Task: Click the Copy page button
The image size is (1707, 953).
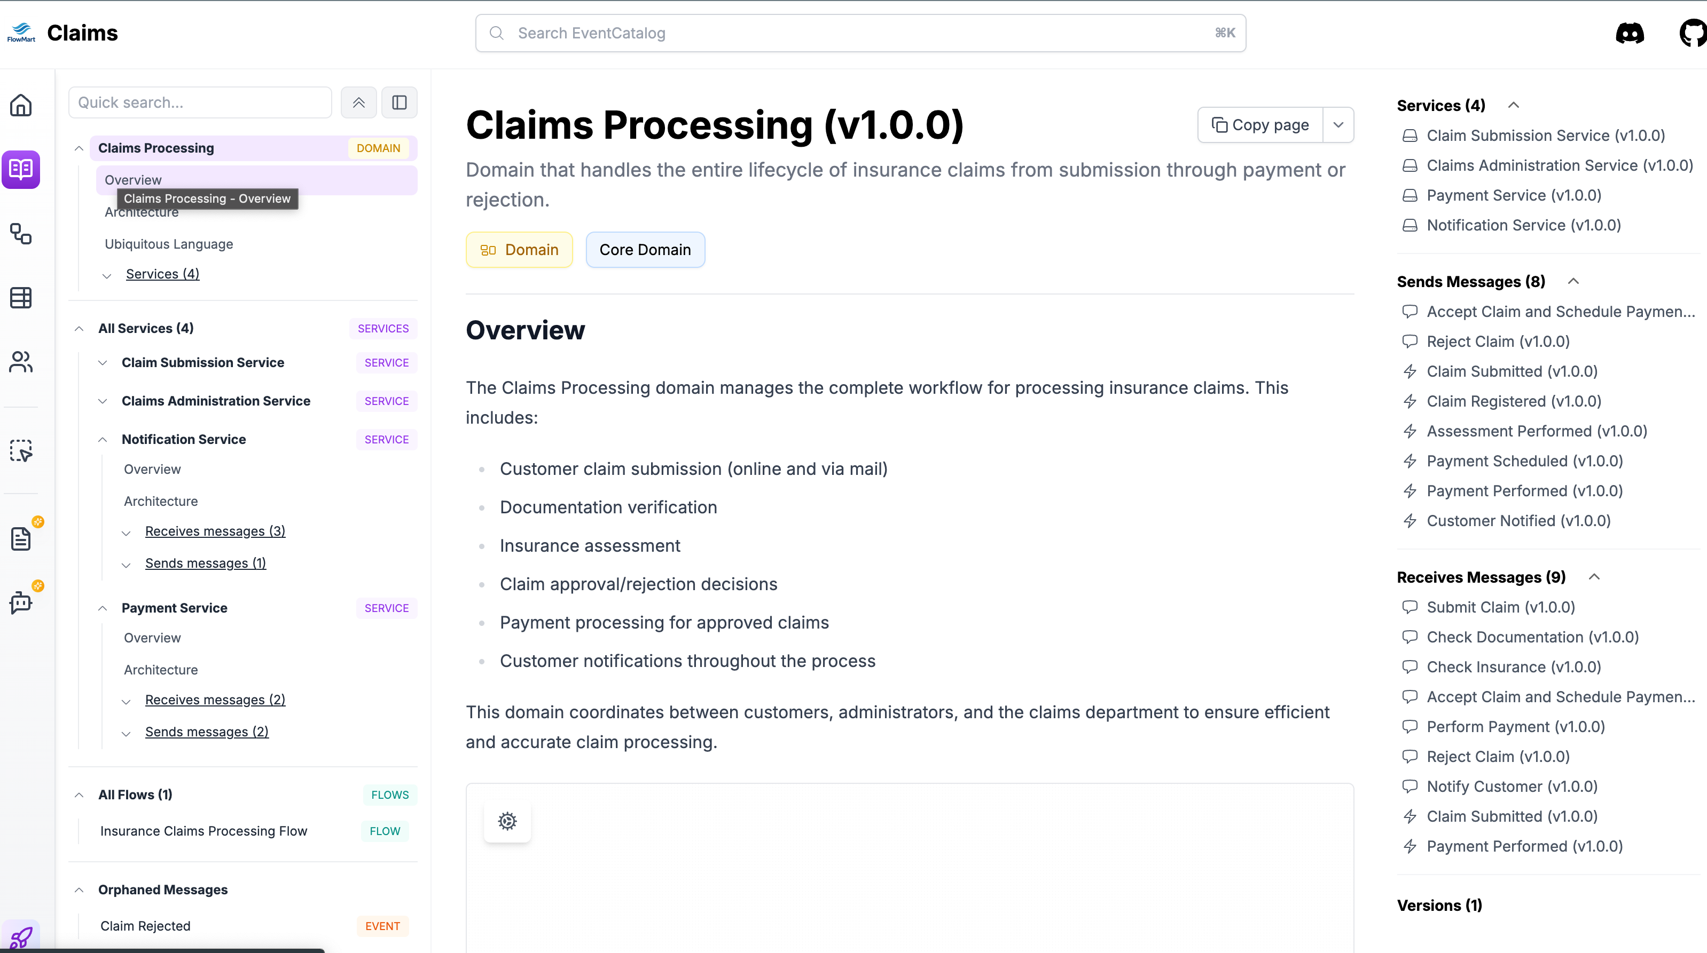Action: click(x=1260, y=125)
